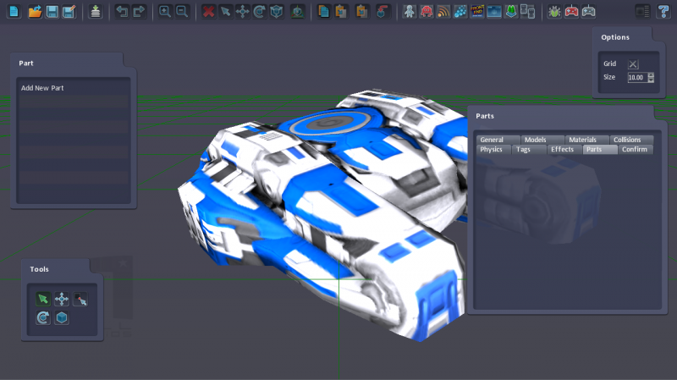Click Add New Part in Part list
Viewport: 677px width, 380px height.
42,88
